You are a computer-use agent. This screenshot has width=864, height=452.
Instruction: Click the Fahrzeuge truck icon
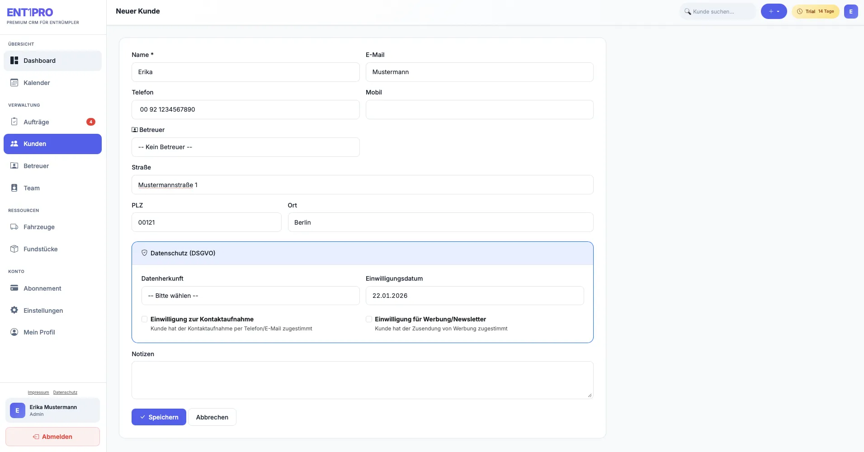pyautogui.click(x=14, y=227)
